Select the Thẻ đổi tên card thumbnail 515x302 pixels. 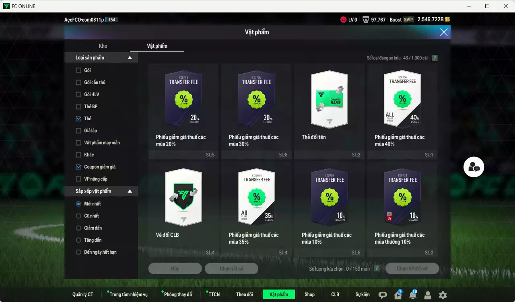(x=329, y=99)
